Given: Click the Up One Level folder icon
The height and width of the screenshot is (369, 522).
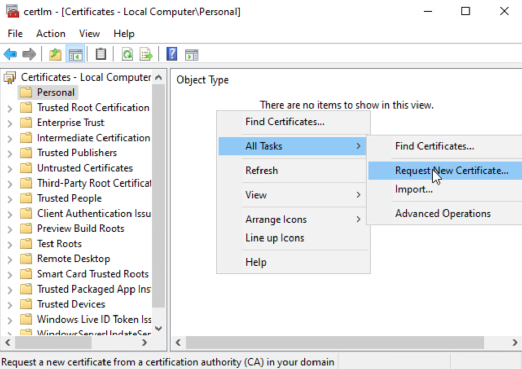Looking at the screenshot, I should (x=56, y=54).
